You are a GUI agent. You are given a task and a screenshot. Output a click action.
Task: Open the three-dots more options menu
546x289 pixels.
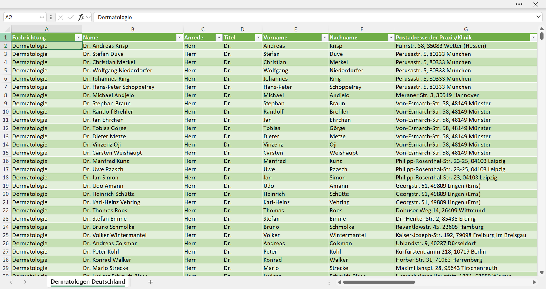point(519,4)
